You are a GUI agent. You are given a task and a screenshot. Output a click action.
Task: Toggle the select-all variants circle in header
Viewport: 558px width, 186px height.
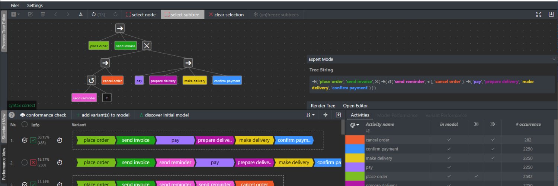click(25, 125)
